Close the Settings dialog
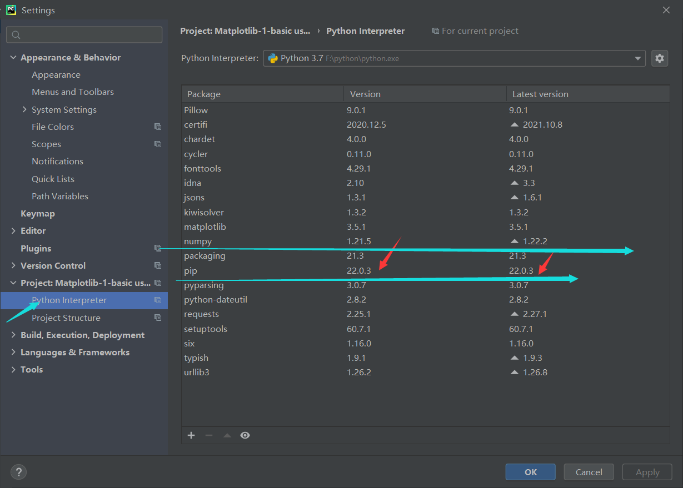 666,10
